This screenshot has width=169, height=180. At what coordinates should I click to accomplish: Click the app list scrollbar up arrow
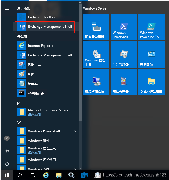(80, 2)
